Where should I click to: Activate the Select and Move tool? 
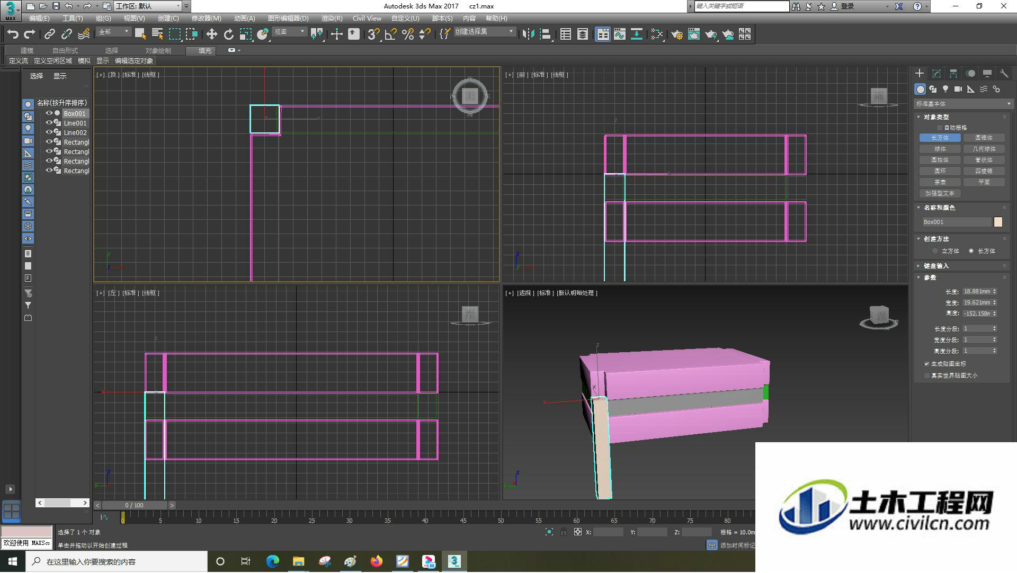(x=211, y=34)
